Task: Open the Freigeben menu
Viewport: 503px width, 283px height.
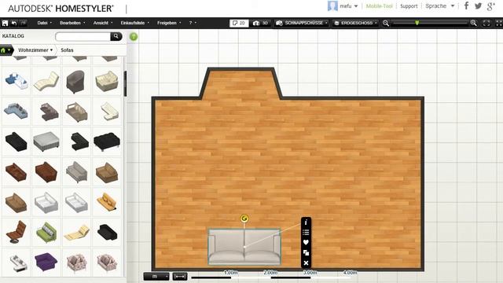Action: [169, 23]
